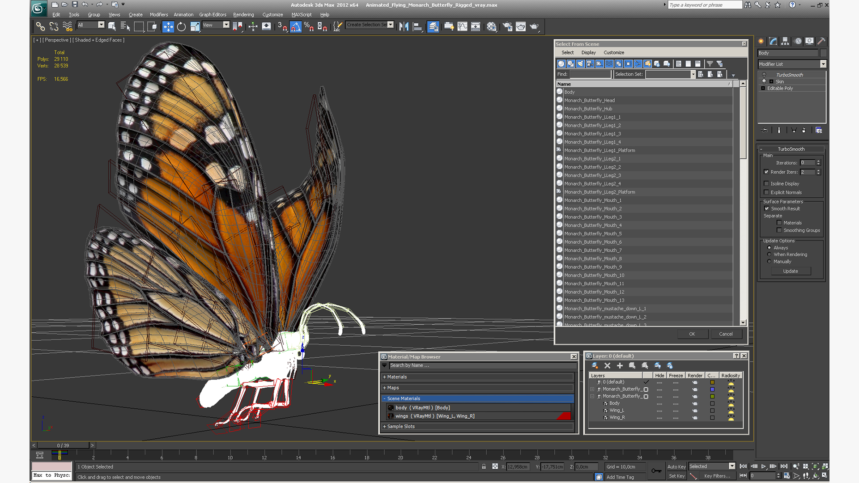Toggle the Key Mode key icon
Image resolution: width=859 pixels, height=483 pixels.
656,470
